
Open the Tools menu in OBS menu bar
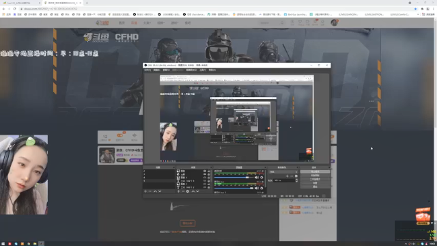tap(203, 70)
